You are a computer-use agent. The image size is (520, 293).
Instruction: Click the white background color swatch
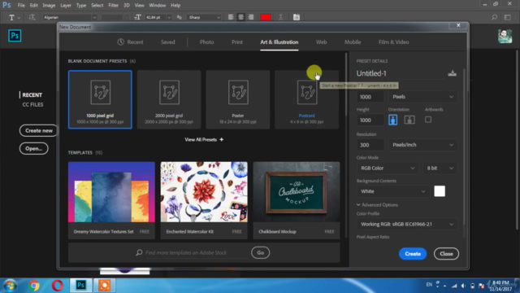coord(440,191)
